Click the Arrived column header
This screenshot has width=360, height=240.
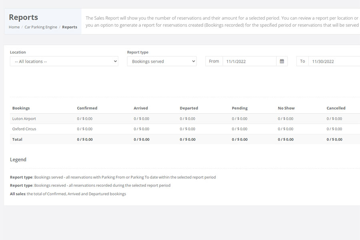141,108
